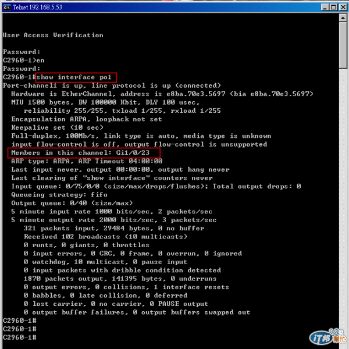Click the vertical scrollbar thumb
Image resolution: width=349 pixels, height=349 pixels.
tap(343, 45)
